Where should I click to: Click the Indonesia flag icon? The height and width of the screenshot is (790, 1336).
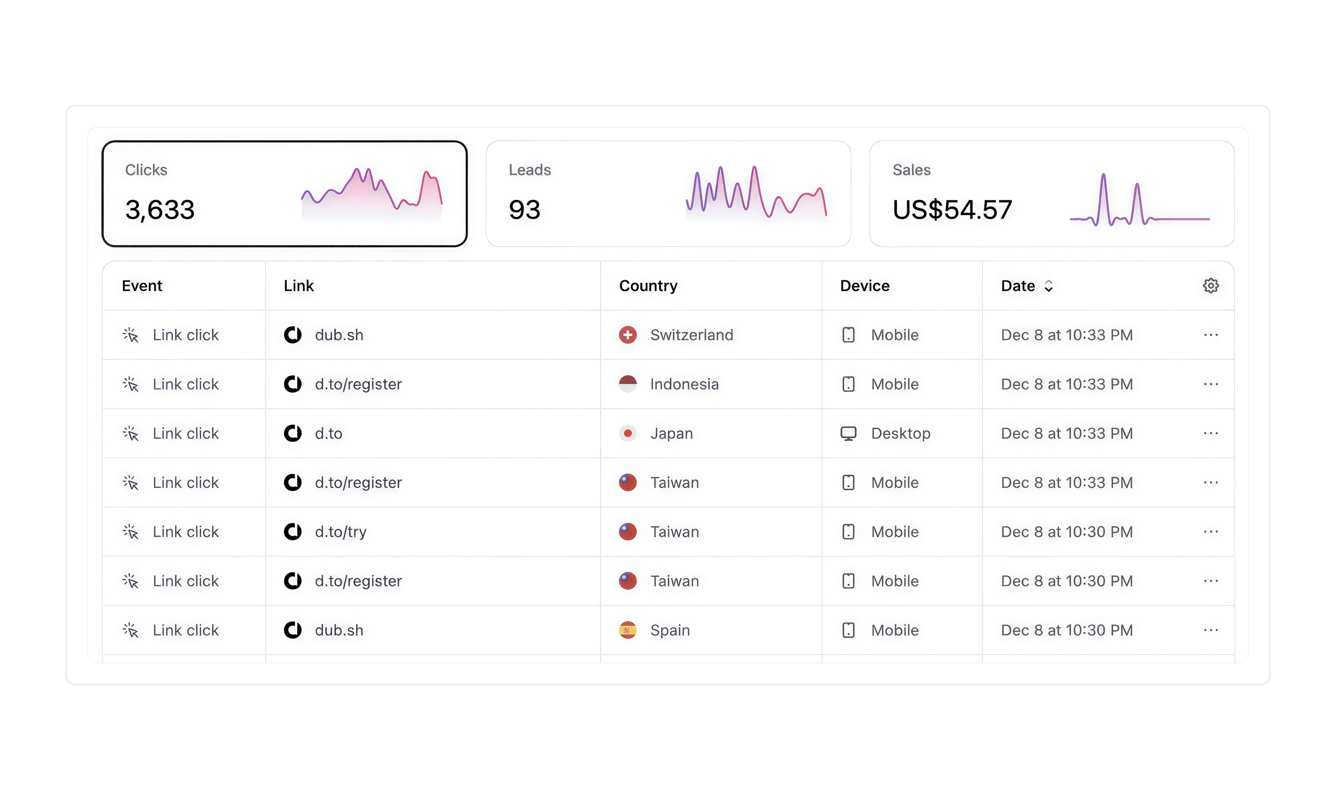coord(628,384)
